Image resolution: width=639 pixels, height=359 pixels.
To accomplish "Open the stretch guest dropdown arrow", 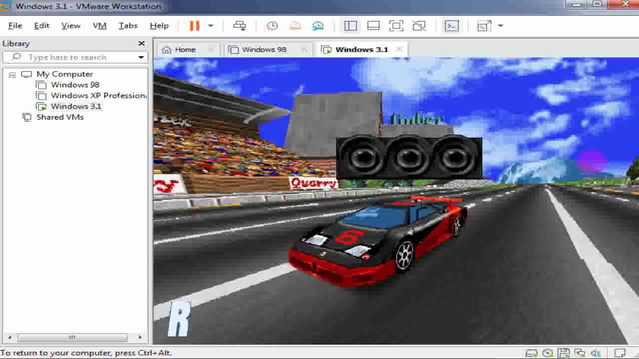I will 500,26.
